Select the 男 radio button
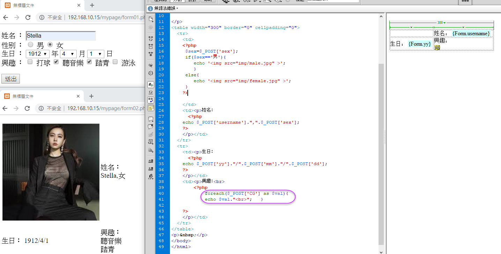Viewport: 501px width, 254px height. tap(31, 45)
